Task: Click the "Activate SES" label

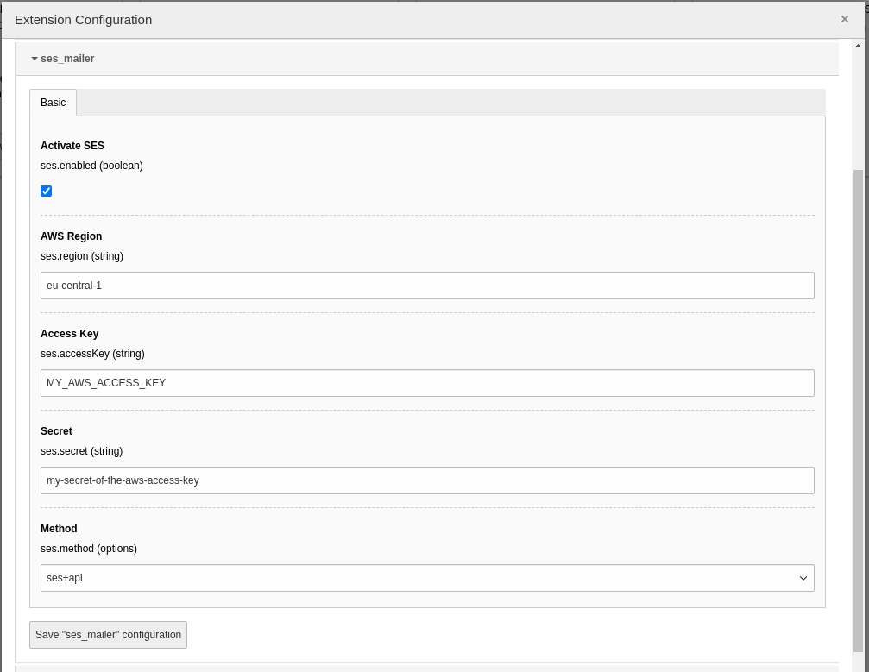Action: [72, 146]
